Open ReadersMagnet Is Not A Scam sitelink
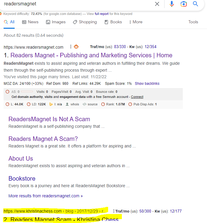 [49, 119]
